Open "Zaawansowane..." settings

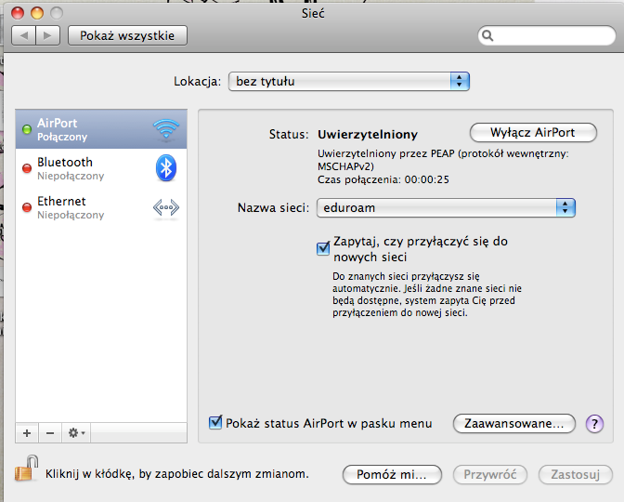coord(514,424)
